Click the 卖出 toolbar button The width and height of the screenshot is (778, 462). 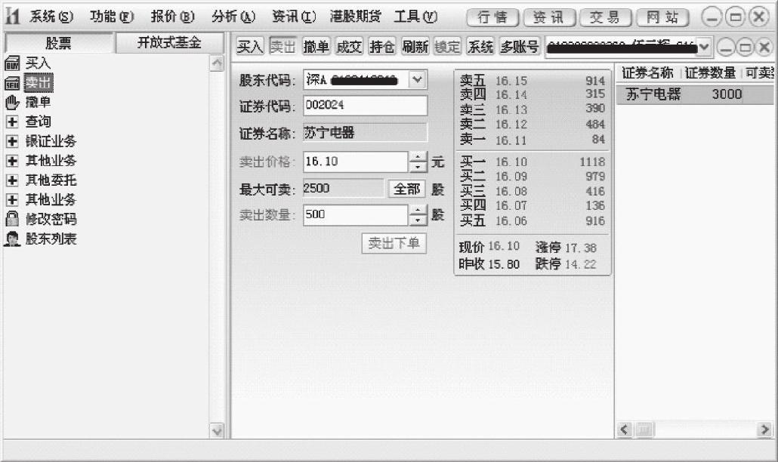[x=282, y=47]
